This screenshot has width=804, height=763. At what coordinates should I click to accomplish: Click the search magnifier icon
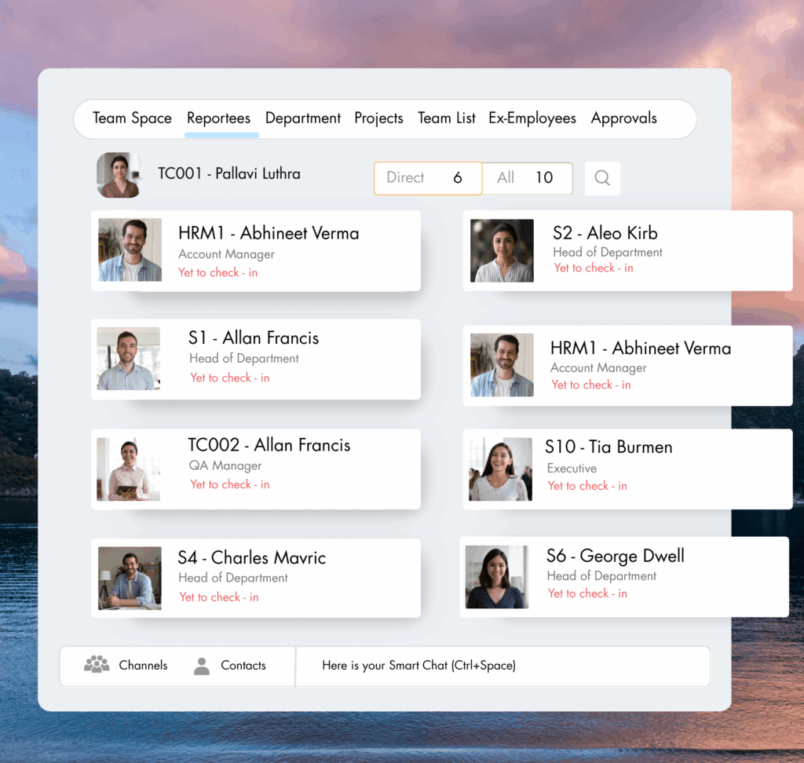pyautogui.click(x=602, y=178)
